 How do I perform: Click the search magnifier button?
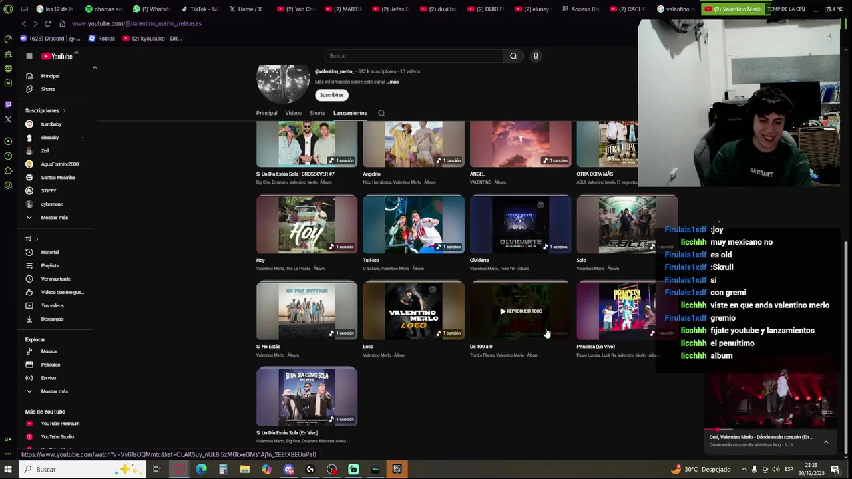pos(513,56)
